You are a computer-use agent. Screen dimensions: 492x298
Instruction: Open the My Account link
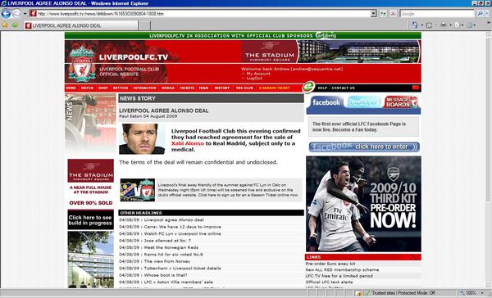coord(258,74)
